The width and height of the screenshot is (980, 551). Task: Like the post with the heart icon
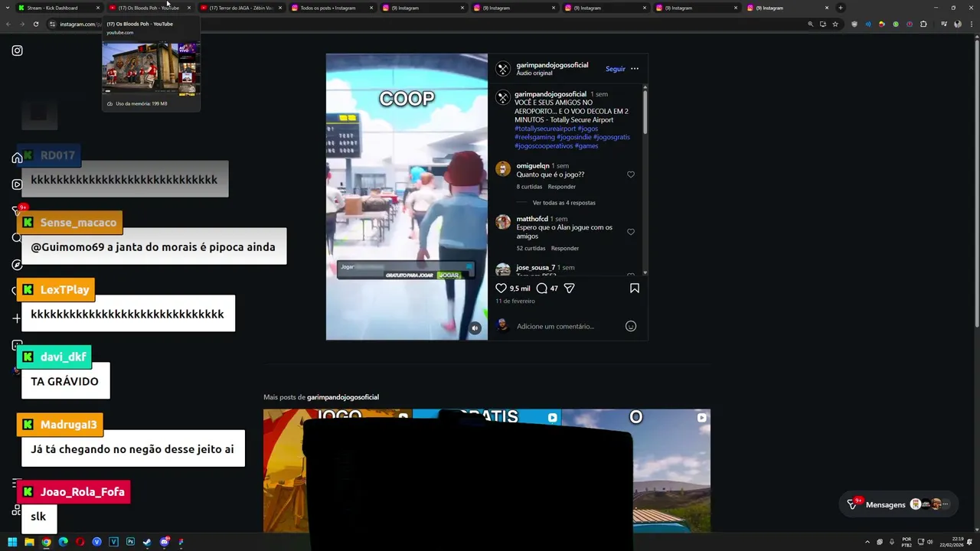501,289
